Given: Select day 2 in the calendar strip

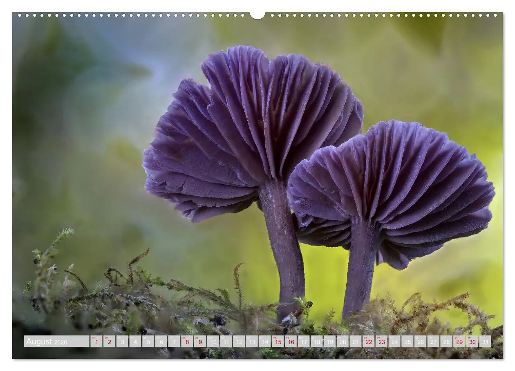Looking at the screenshot, I should (x=109, y=342).
